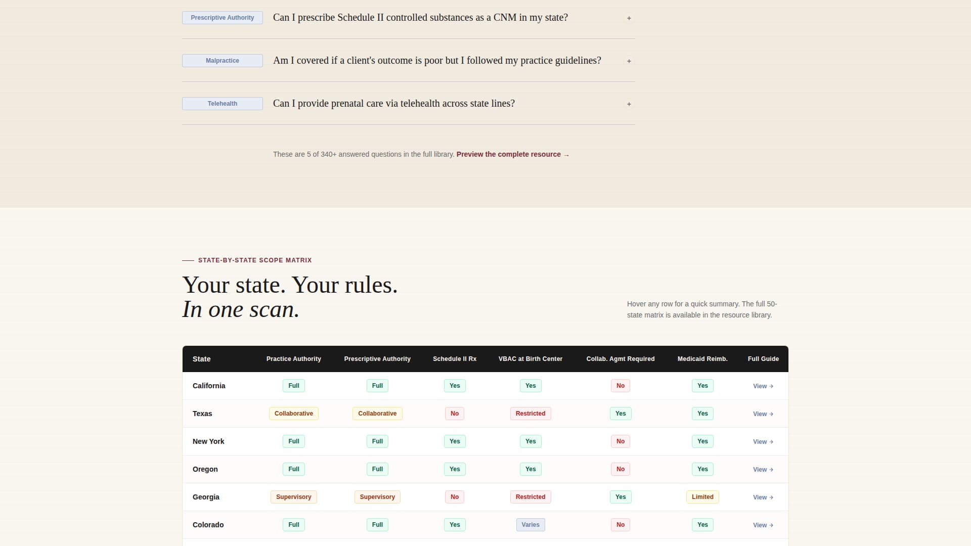Click New York Prescriptive Authority 'Full' badge
Screen dimensions: 971x546
[377, 441]
